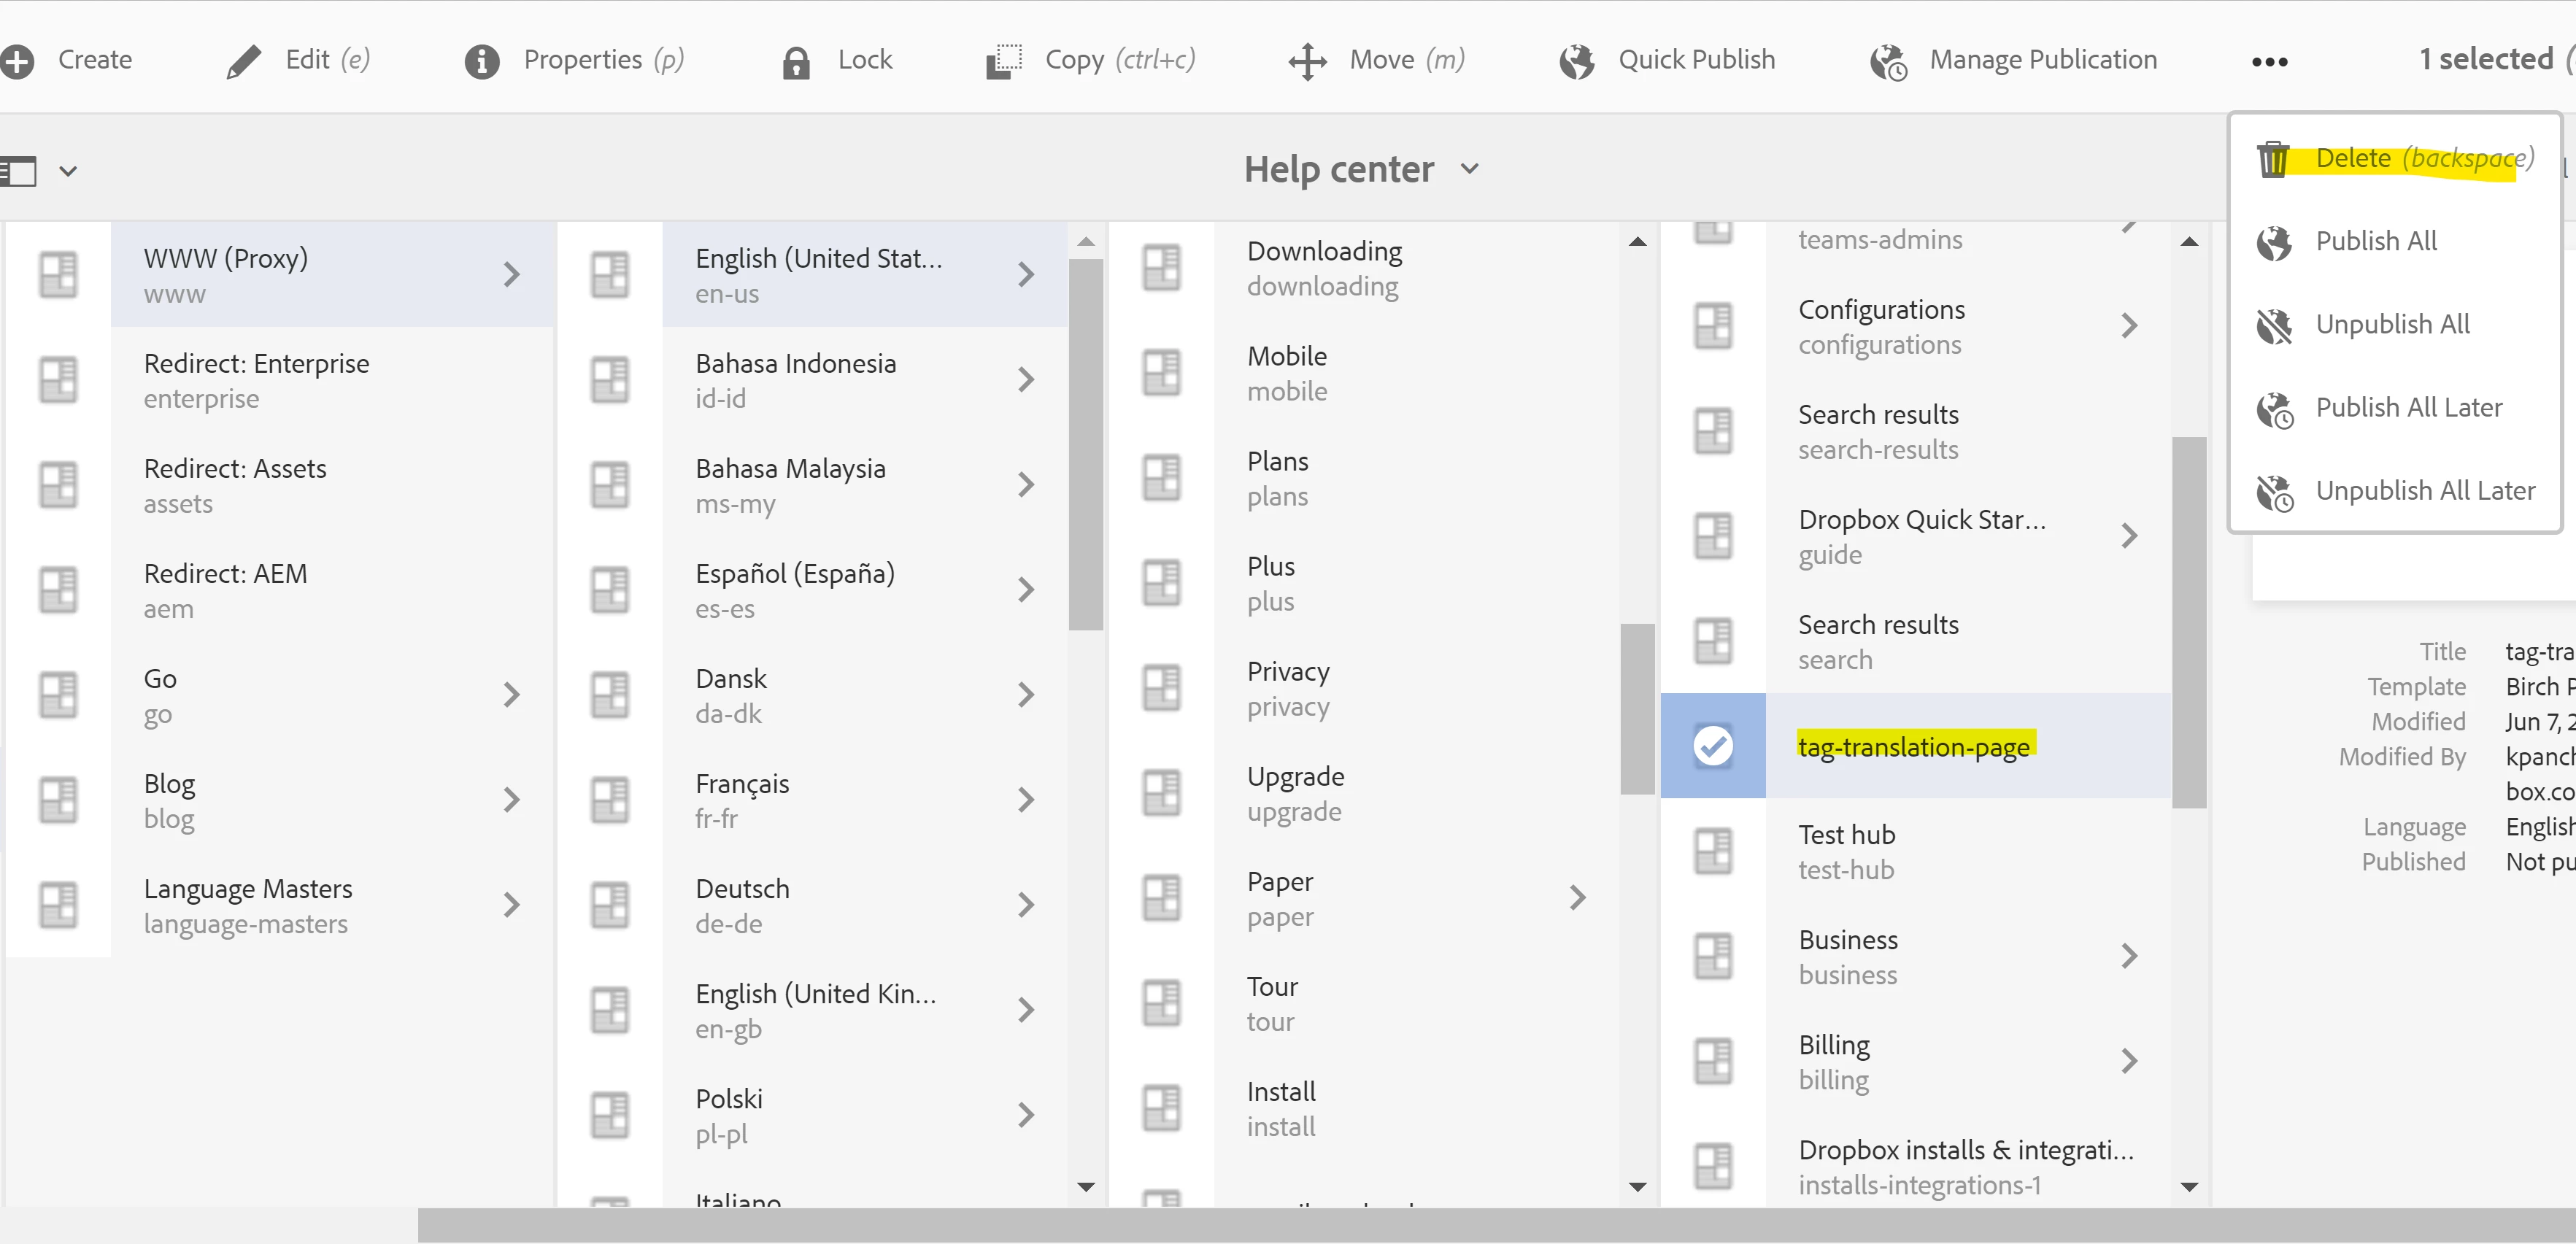The image size is (2576, 1244).
Task: Click the Create plus icon
Action: (18, 61)
